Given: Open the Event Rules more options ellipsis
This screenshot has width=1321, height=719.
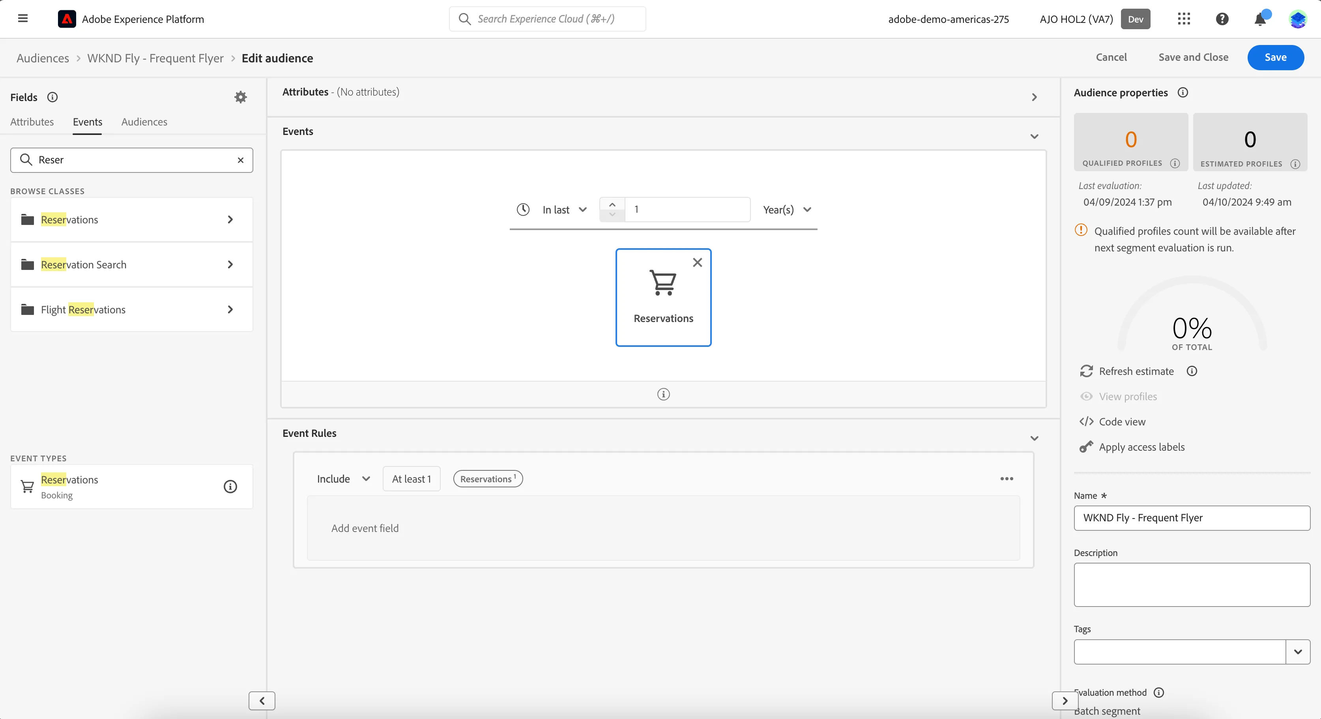Looking at the screenshot, I should coord(1007,479).
